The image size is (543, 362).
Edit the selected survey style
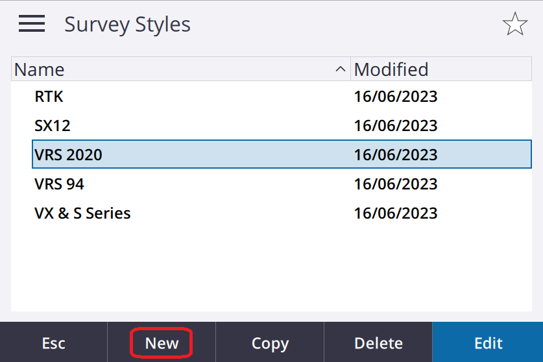click(488, 343)
